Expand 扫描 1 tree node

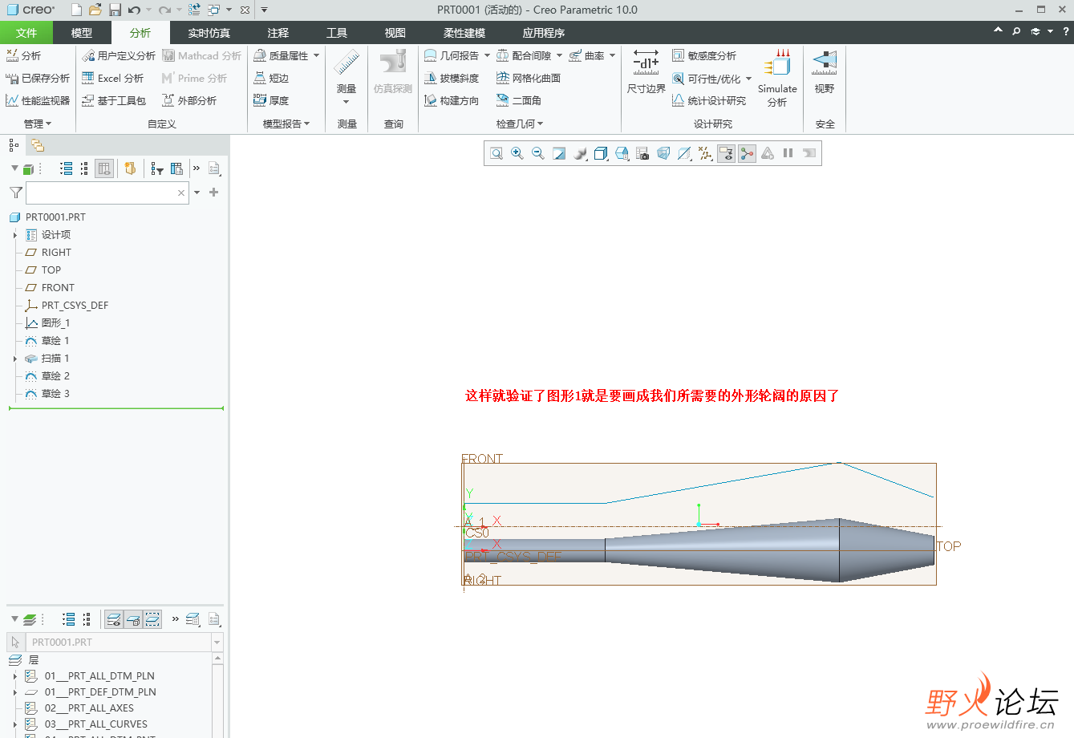tap(14, 359)
